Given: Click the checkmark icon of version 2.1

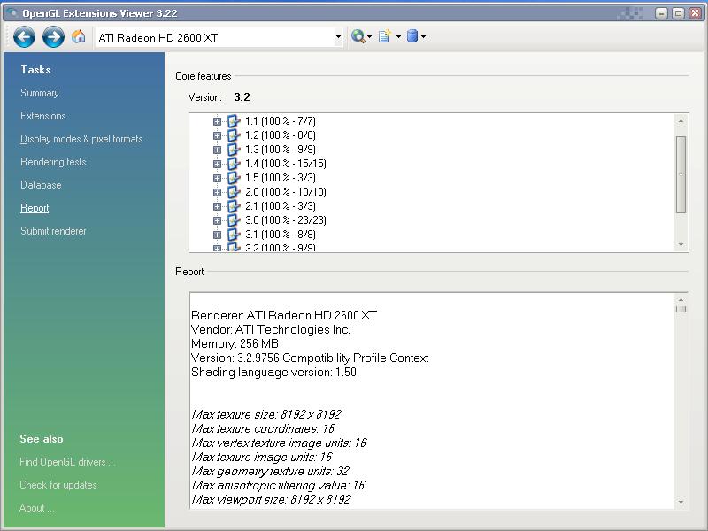Looking at the screenshot, I should click(x=234, y=206).
